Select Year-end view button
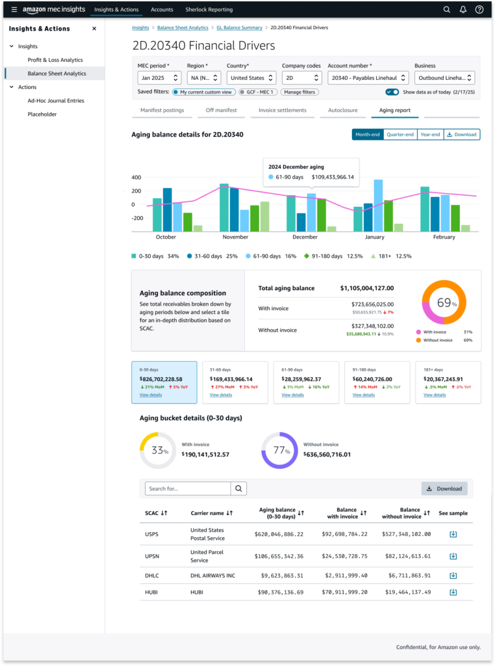 click(x=430, y=134)
